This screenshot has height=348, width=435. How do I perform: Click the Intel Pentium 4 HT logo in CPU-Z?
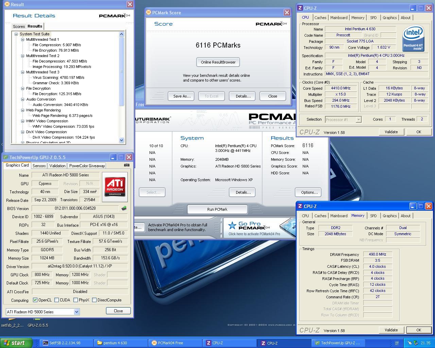[x=413, y=39]
